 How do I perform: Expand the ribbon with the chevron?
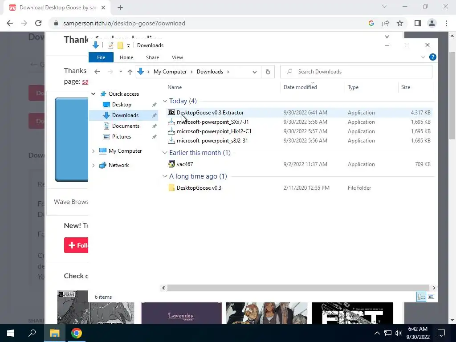point(423,57)
